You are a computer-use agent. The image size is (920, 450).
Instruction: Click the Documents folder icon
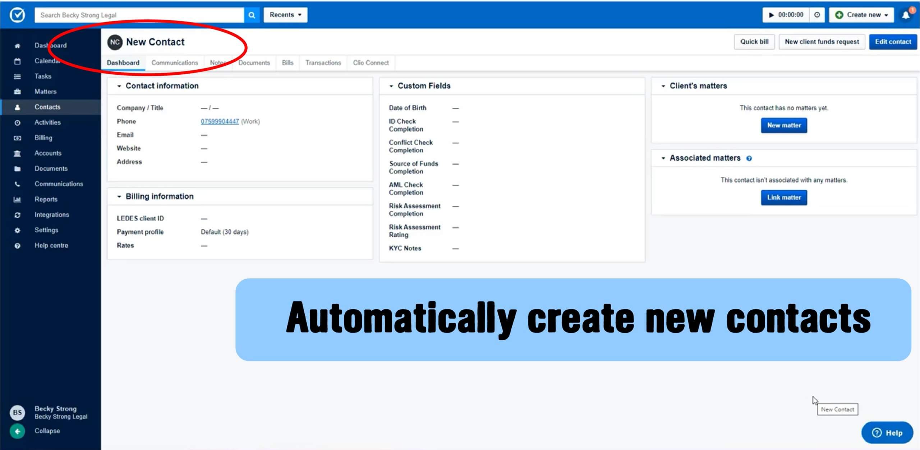tap(17, 169)
